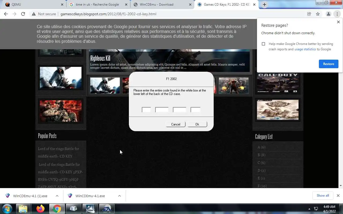Open the EA Sports taskbar icon

point(107,209)
